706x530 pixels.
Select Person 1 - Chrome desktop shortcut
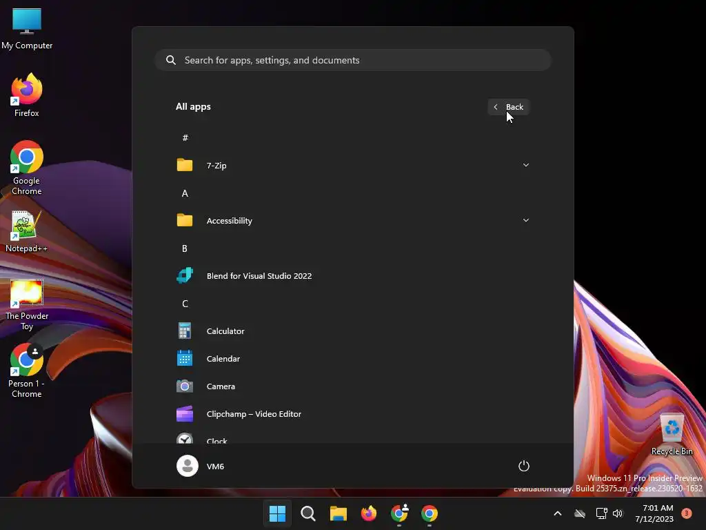point(27,371)
